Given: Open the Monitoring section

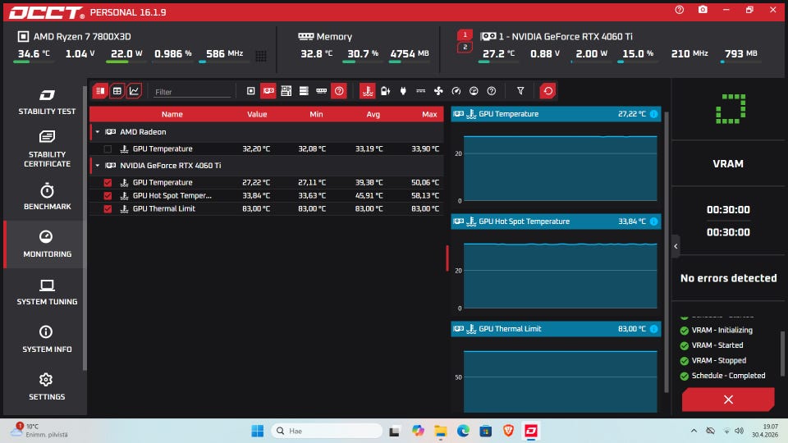Looking at the screenshot, I should (47, 244).
